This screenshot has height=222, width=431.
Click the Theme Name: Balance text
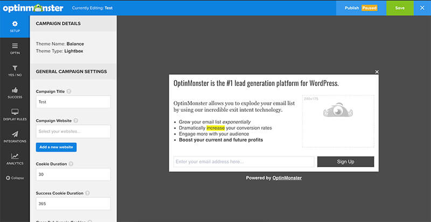tap(60, 44)
